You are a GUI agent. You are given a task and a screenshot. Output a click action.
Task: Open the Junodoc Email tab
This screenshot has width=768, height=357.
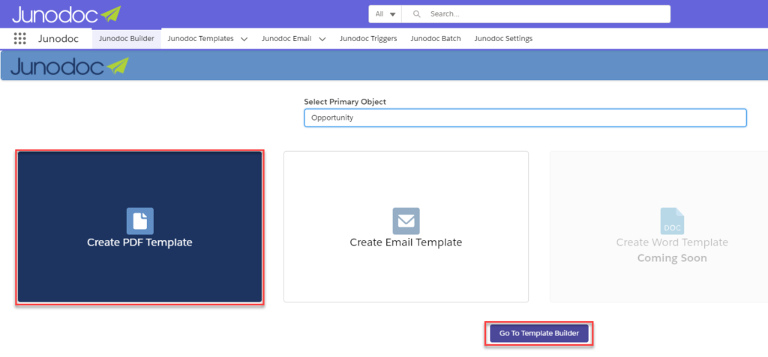(x=286, y=39)
